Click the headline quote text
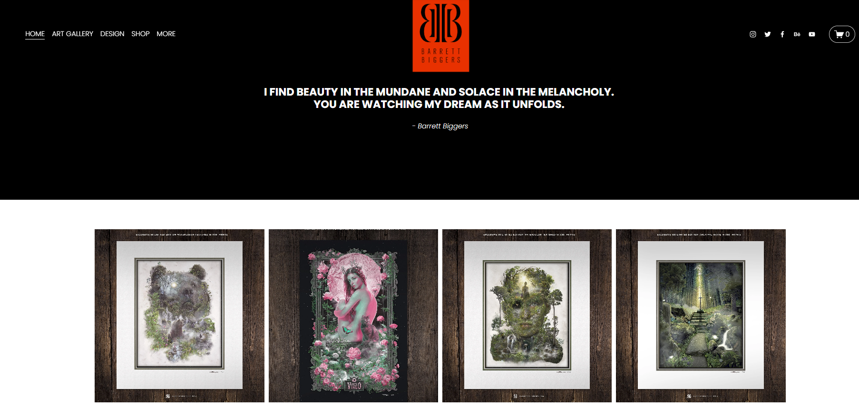859x409 pixels. (439, 98)
